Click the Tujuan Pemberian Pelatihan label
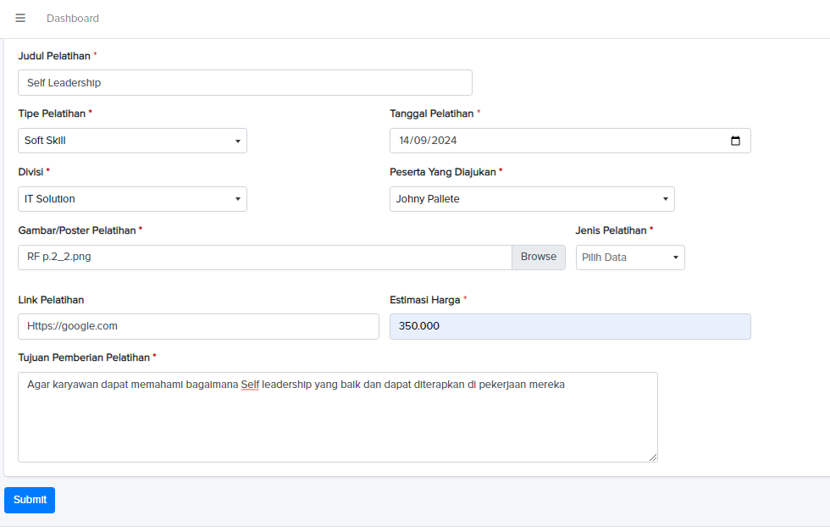This screenshot has width=830, height=532. click(x=84, y=357)
